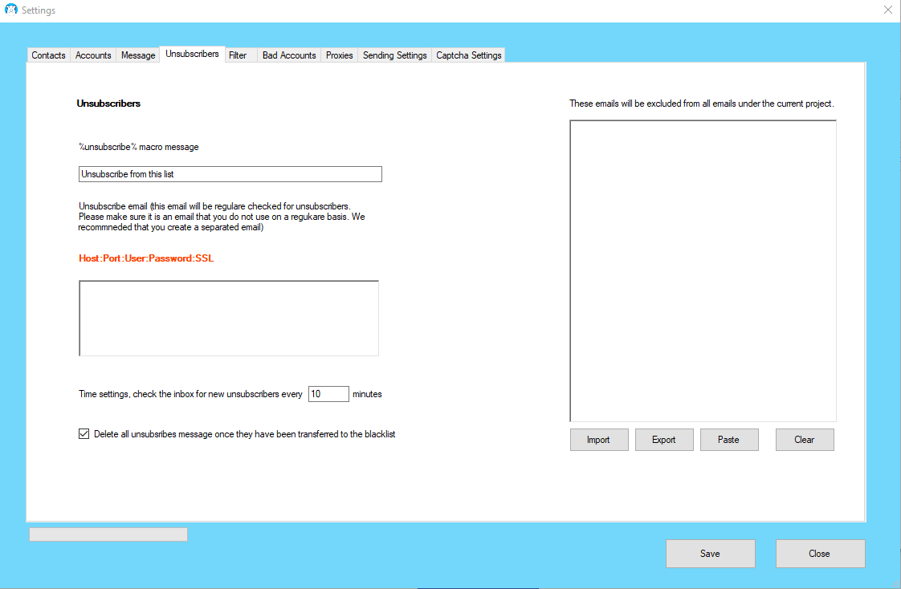Viewport: 901px width, 589px height.
Task: Click the minutes interval input box
Action: (x=328, y=394)
